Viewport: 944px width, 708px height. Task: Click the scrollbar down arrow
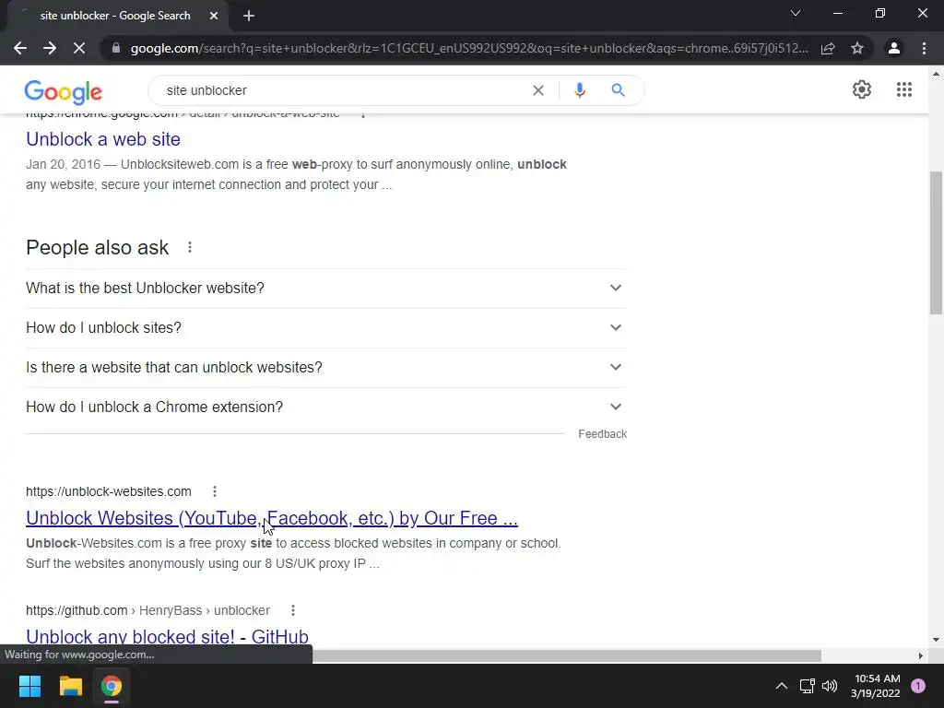coord(936,640)
